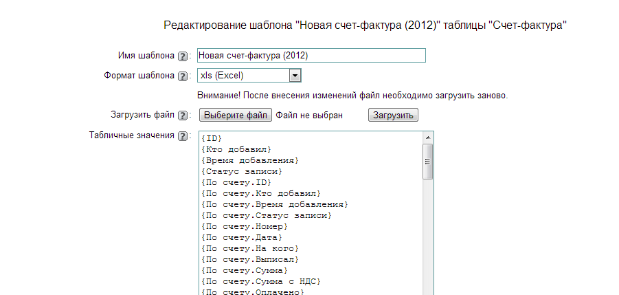Select the {ID} line in values list
The image size is (619, 295).
pos(211,138)
